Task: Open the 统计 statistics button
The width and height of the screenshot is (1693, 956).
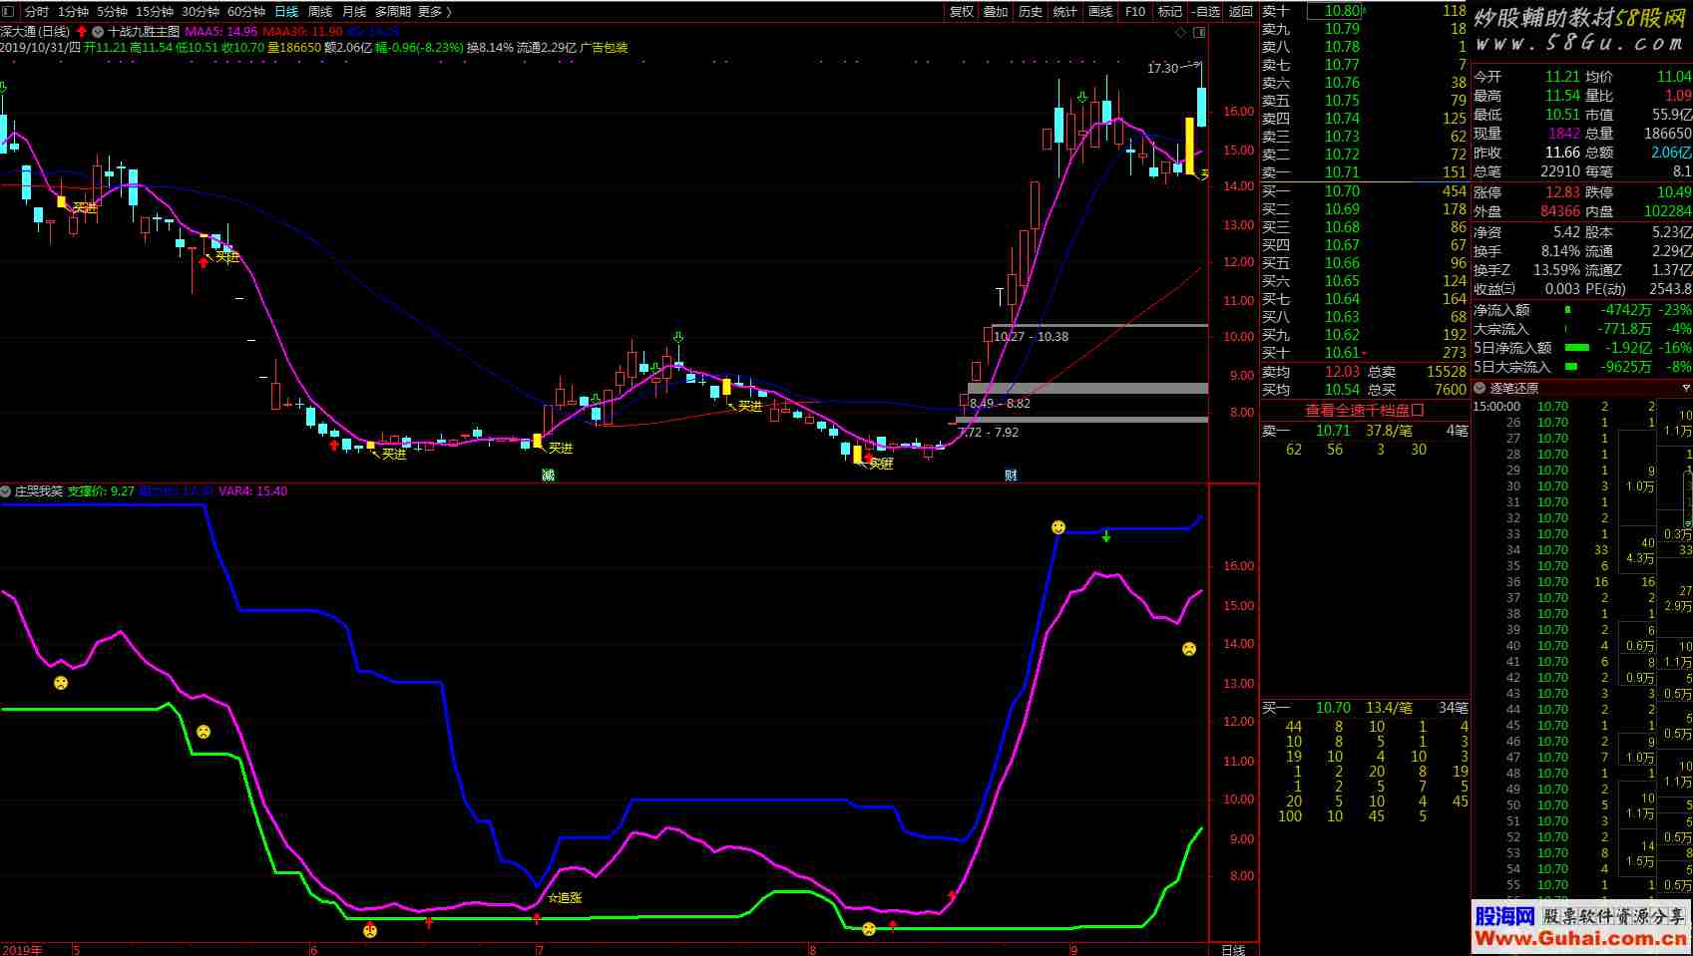Action: (x=1065, y=12)
